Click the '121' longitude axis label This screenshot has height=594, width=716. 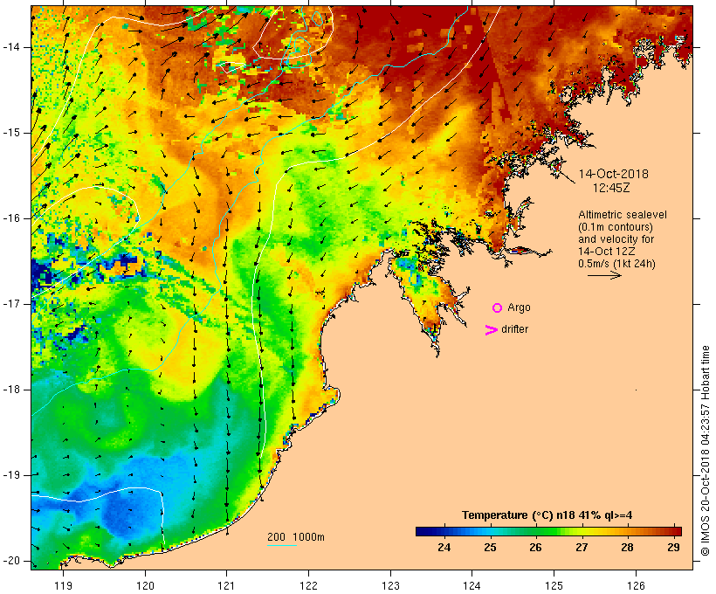(x=227, y=585)
